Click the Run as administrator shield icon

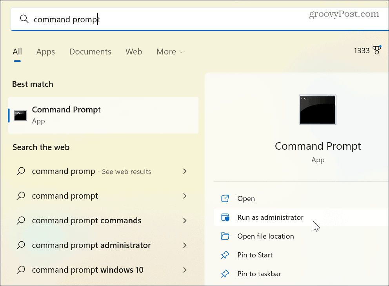point(225,217)
